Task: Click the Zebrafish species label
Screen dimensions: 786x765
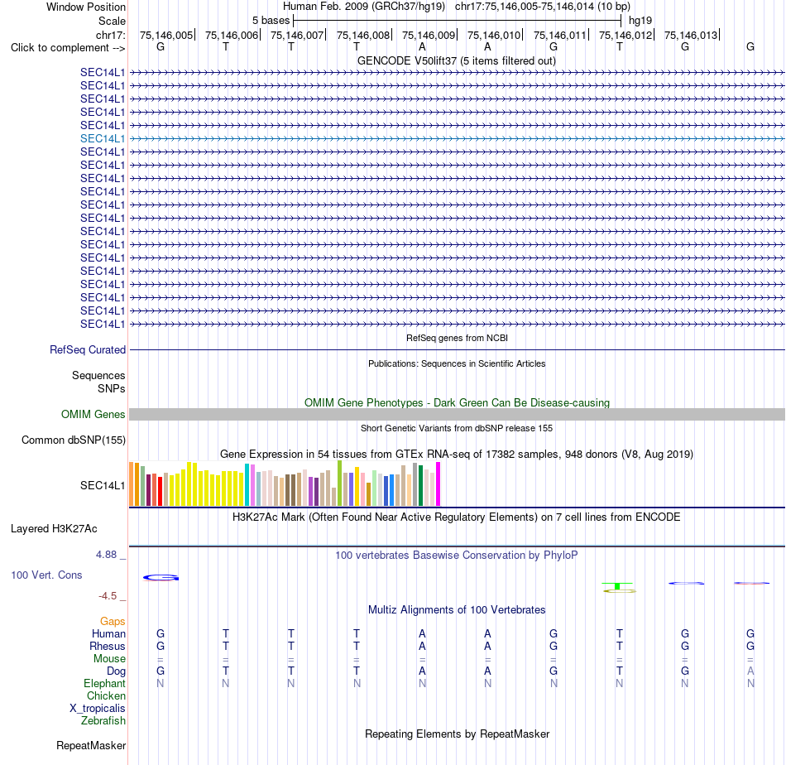Action: point(103,720)
